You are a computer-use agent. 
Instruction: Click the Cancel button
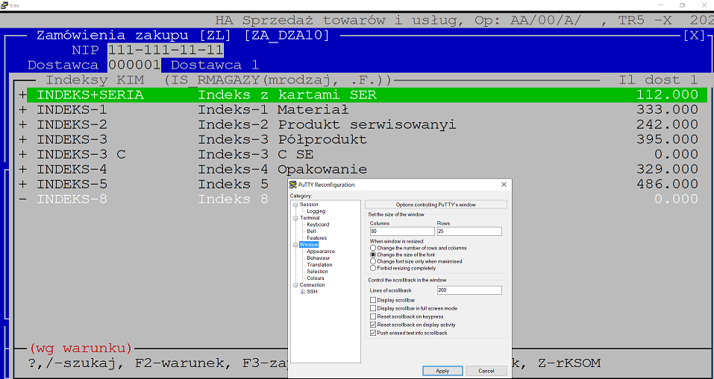click(486, 371)
